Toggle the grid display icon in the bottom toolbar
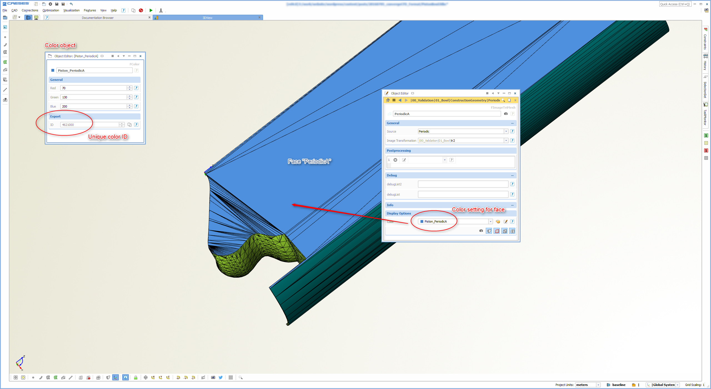 (231, 377)
